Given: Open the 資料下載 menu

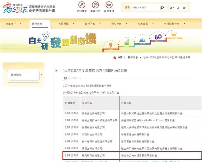Looking at the screenshot, I should pos(90,24).
